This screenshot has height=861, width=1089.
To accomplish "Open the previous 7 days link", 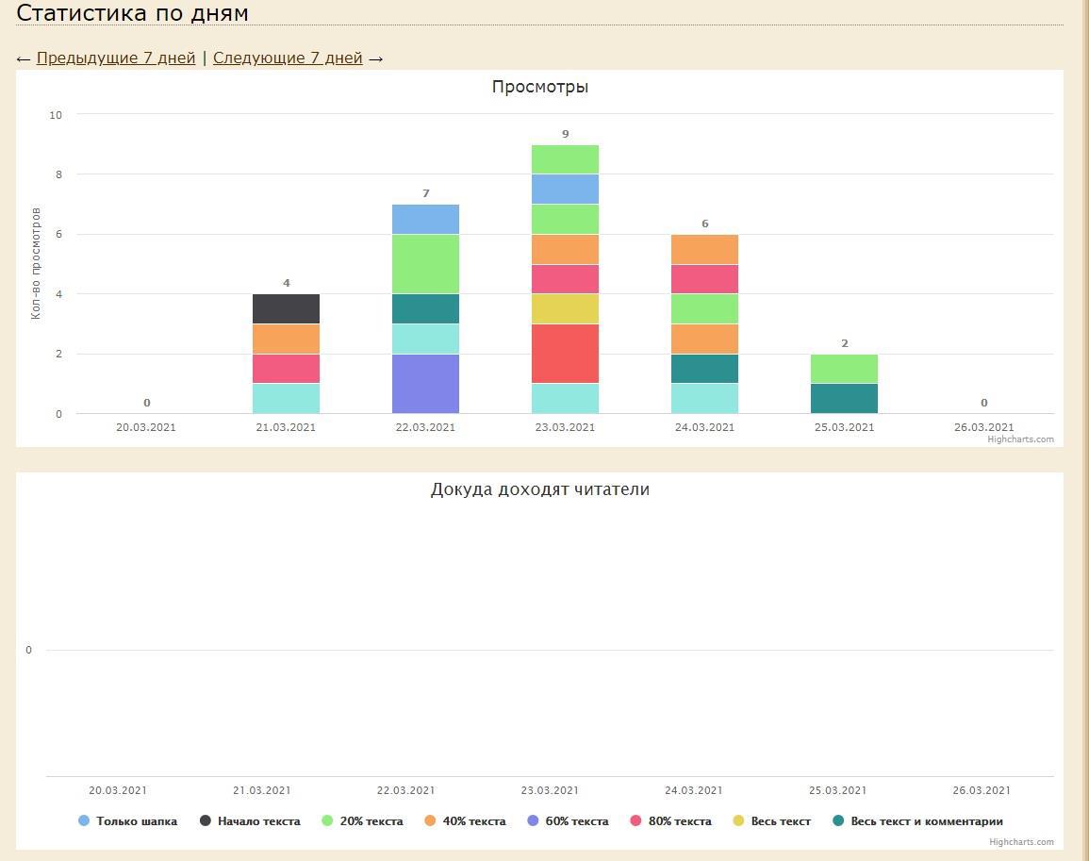I will click(116, 58).
